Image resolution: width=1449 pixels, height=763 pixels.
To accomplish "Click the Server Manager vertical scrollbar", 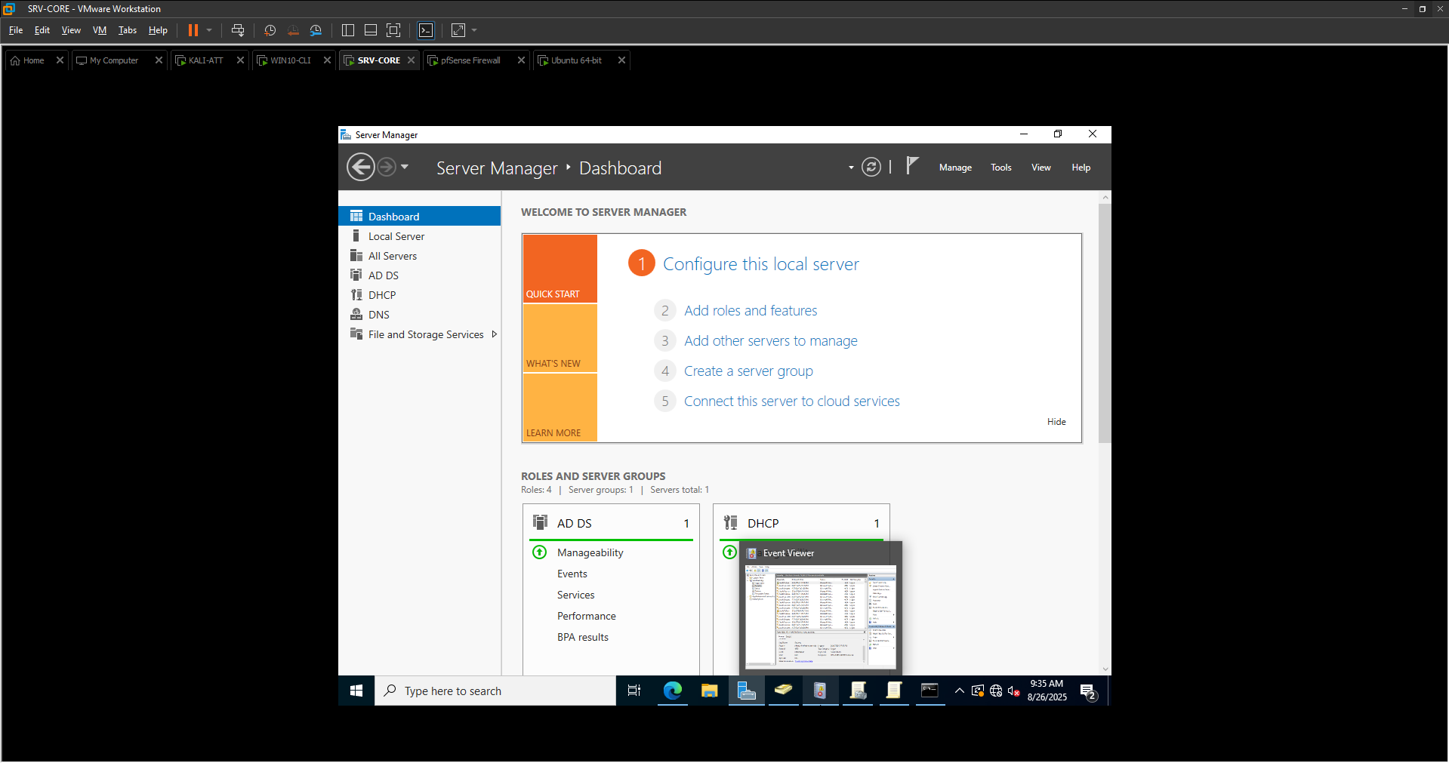I will coord(1105,325).
